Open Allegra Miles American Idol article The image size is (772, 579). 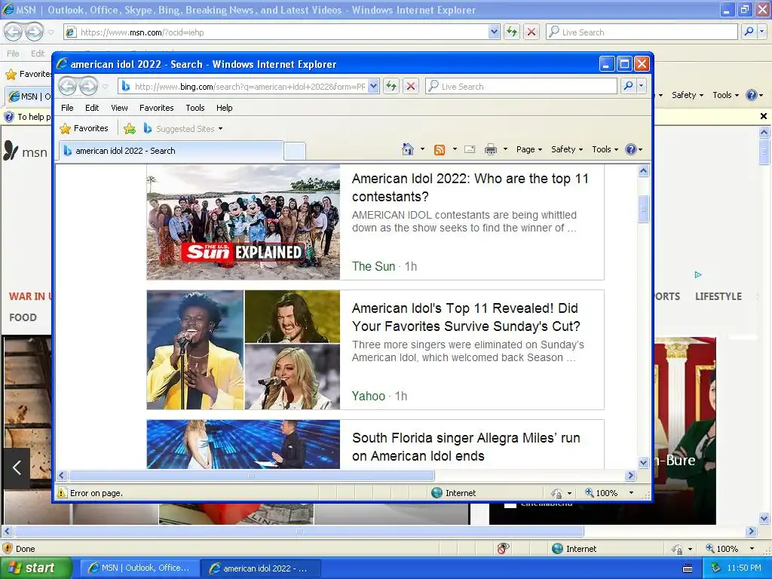click(466, 447)
